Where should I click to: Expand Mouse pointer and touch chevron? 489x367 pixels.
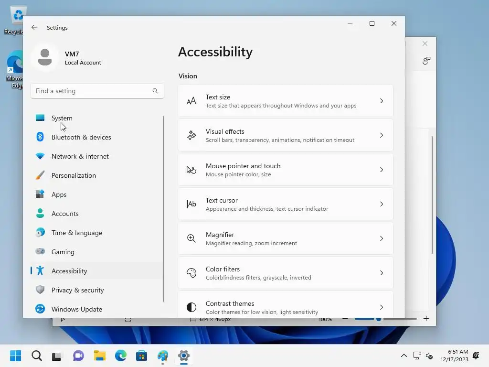(x=382, y=170)
